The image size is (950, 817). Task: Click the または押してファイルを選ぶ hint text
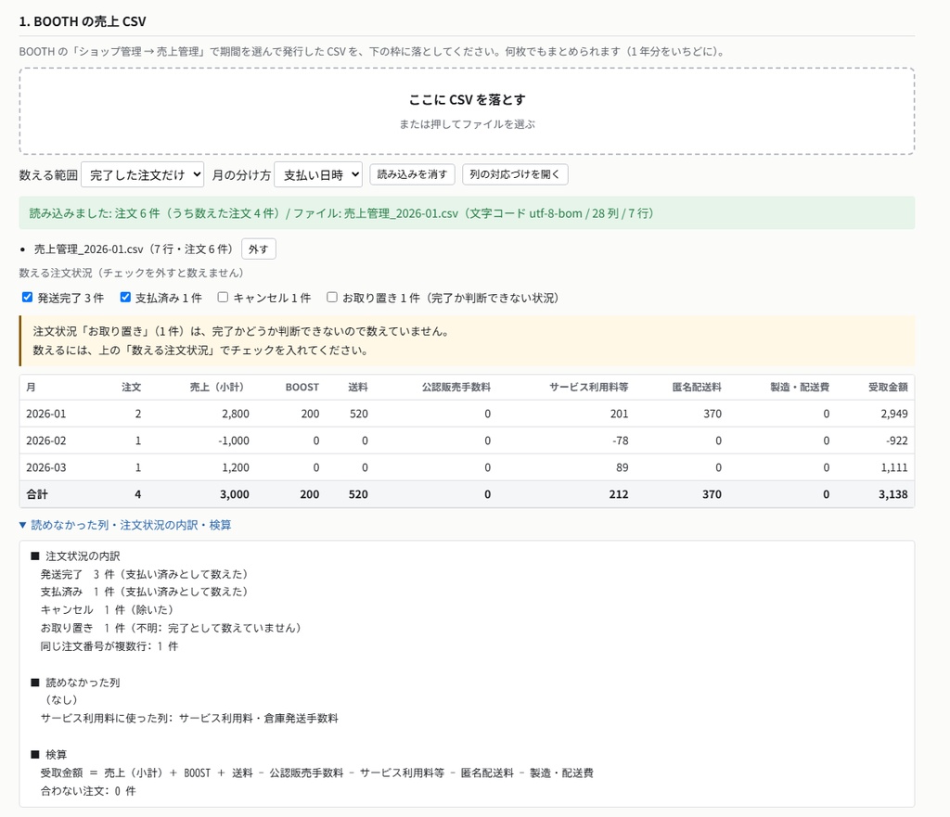(x=467, y=124)
